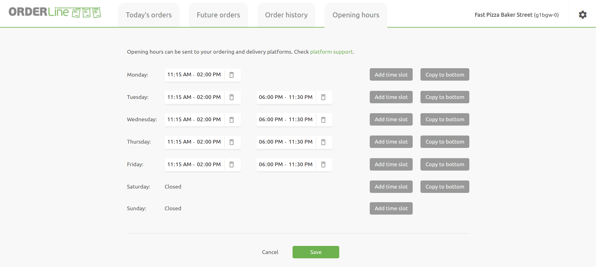Save the opening hours
The image size is (596, 267).
point(316,252)
